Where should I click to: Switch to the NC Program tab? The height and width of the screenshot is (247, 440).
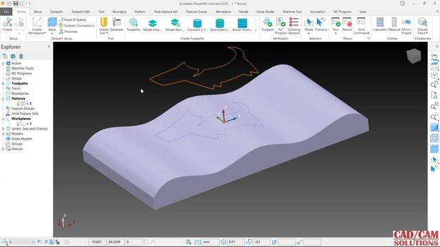[342, 12]
